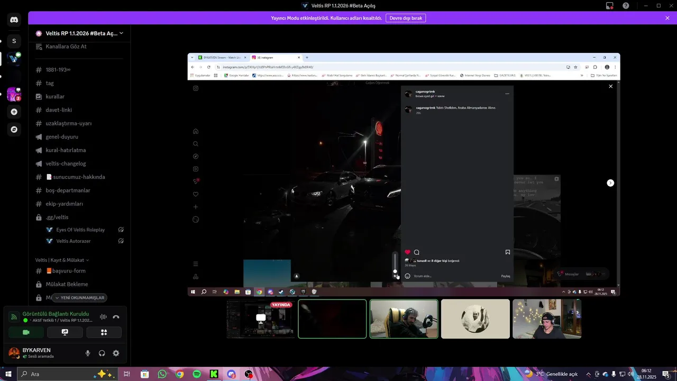
Task: Click the bookmark save icon in stream
Action: (508, 252)
